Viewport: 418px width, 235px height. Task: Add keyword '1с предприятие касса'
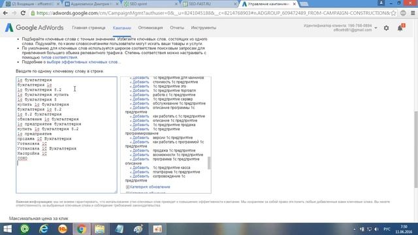point(140,168)
